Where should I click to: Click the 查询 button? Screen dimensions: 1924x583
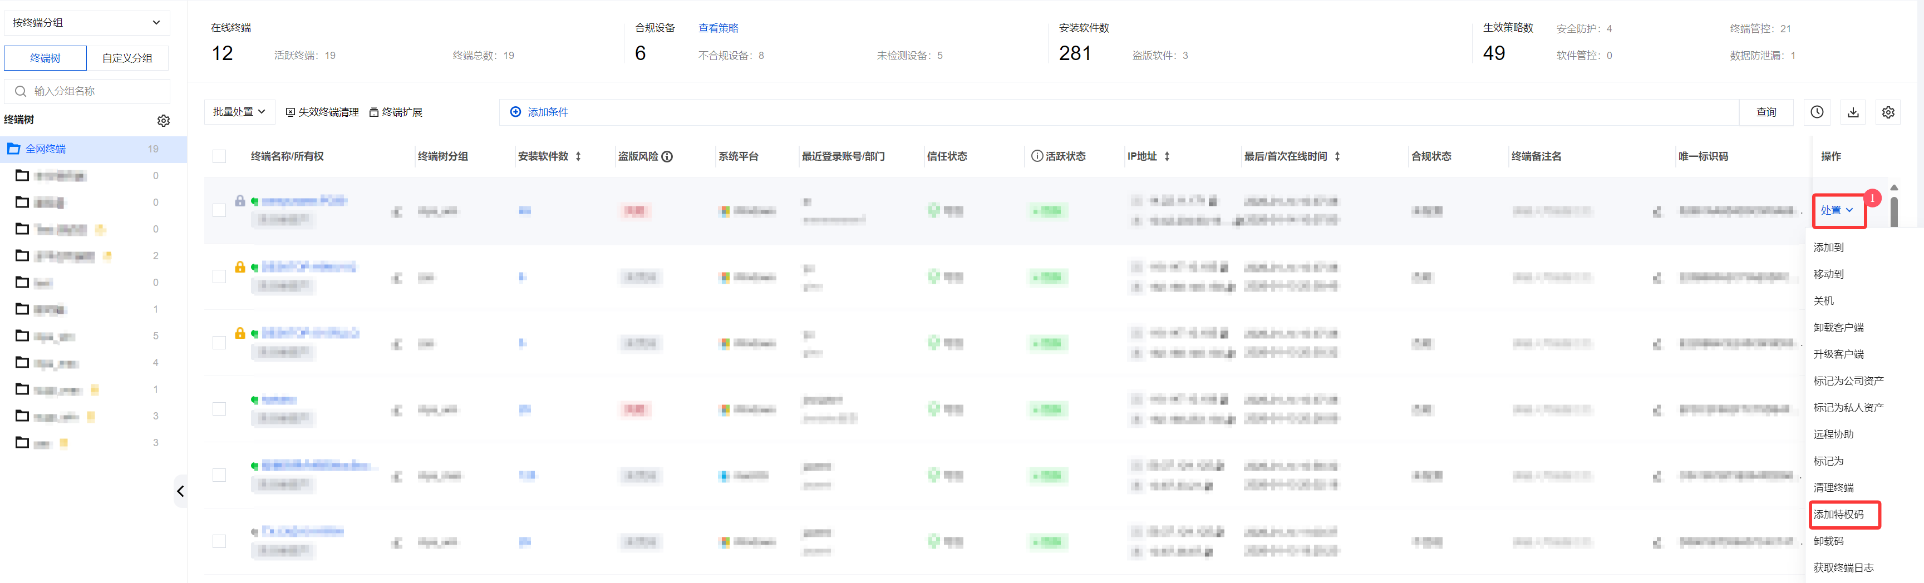point(1765,112)
